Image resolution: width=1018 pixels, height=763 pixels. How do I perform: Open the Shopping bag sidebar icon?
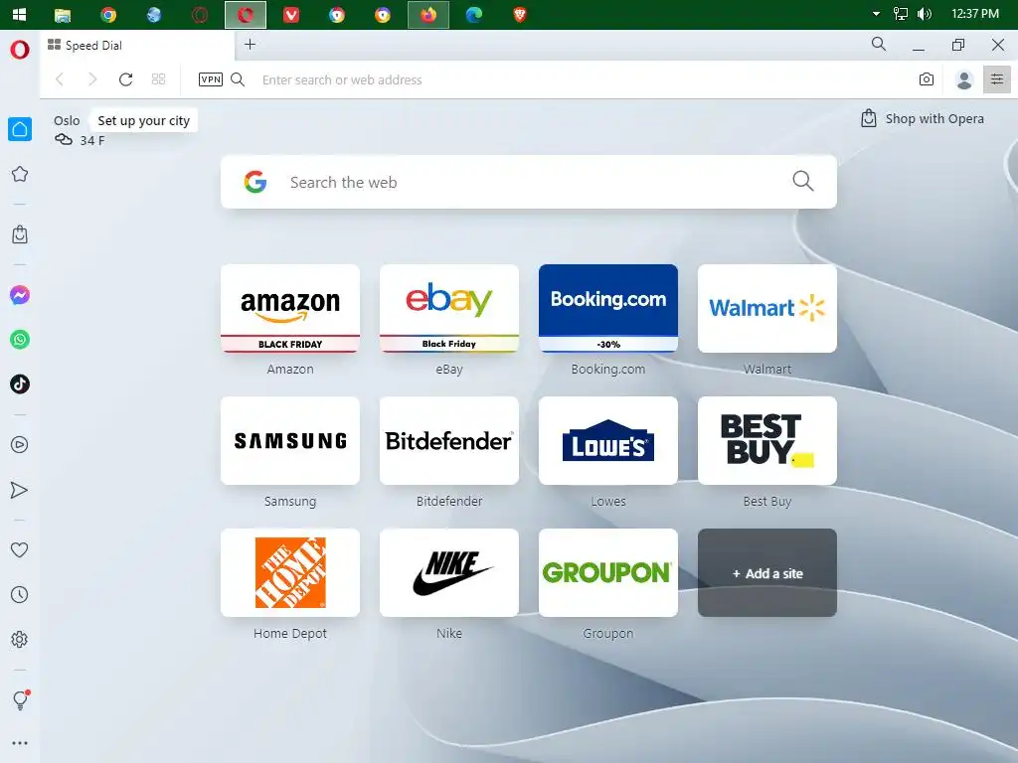(20, 234)
